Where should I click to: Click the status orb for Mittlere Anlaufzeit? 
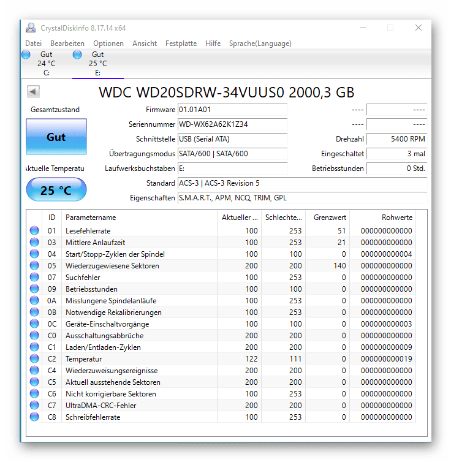click(34, 242)
